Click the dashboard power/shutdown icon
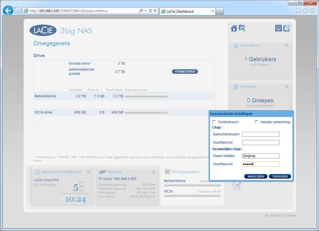The width and height of the screenshot is (319, 231). point(278,28)
